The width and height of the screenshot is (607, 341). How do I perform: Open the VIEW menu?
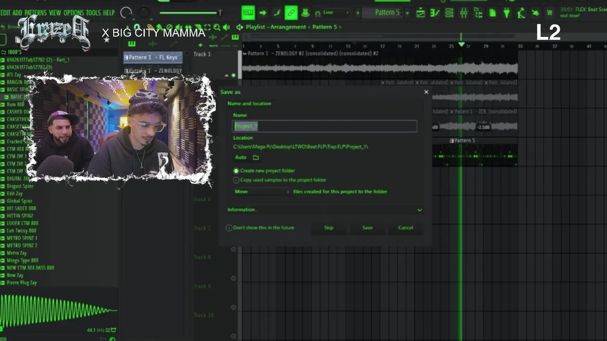click(x=55, y=13)
